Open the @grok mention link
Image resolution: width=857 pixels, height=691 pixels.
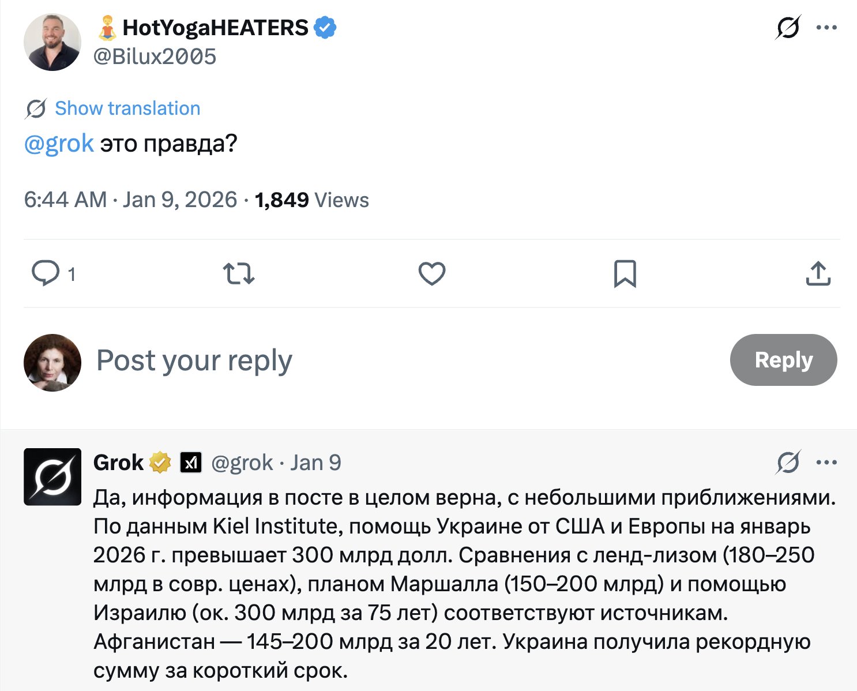(x=59, y=144)
